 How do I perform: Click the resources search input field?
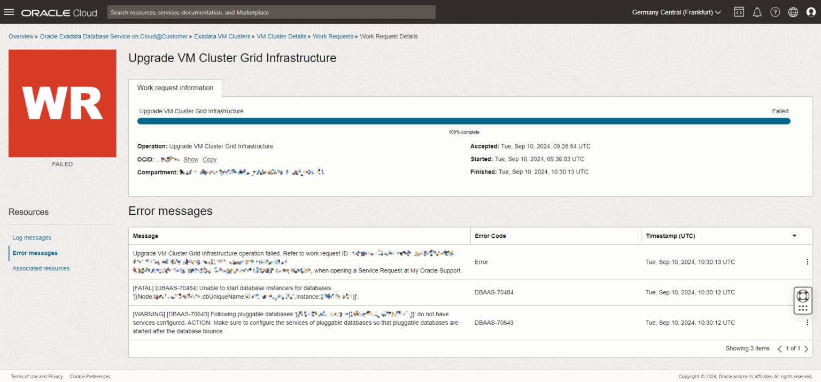click(271, 12)
